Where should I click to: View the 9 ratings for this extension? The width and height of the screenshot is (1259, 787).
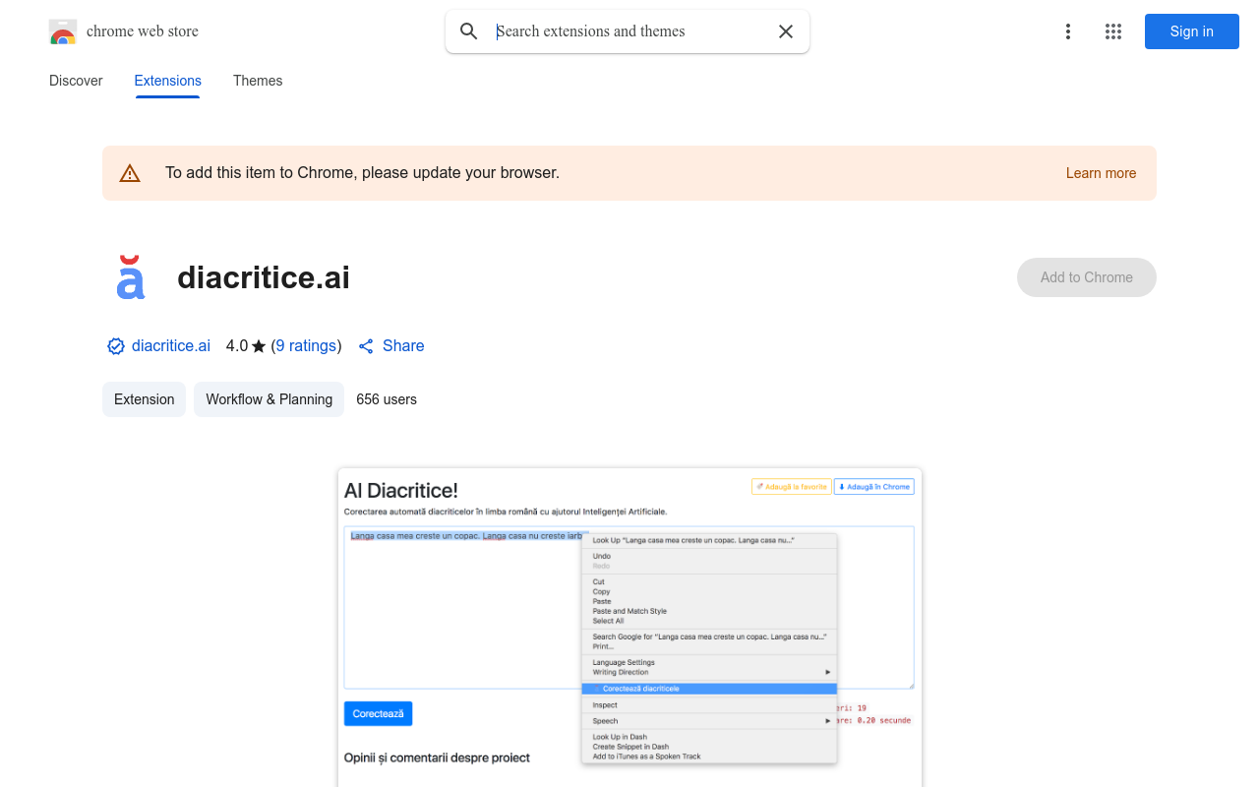click(306, 345)
